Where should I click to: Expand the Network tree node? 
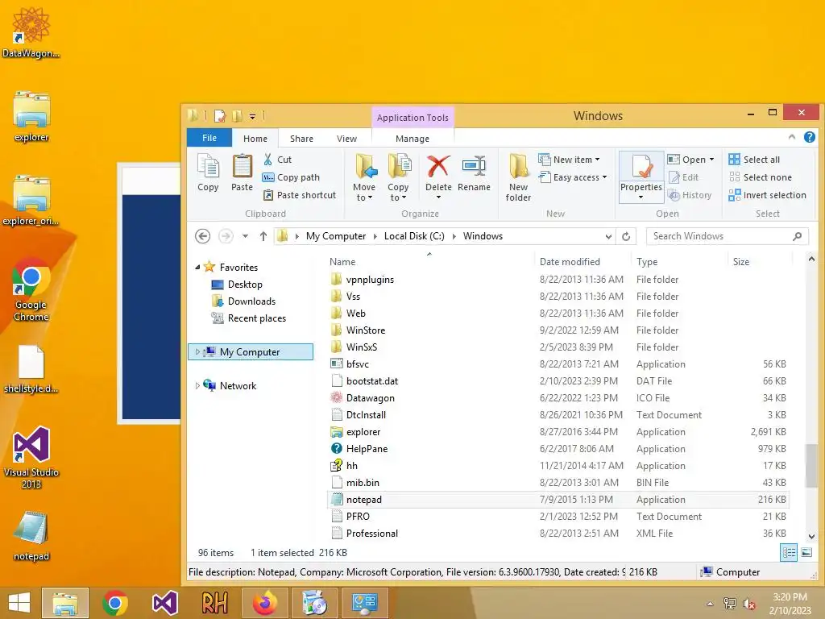(197, 386)
